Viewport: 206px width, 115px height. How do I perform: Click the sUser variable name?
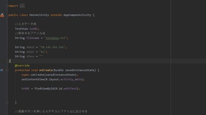point(30,52)
